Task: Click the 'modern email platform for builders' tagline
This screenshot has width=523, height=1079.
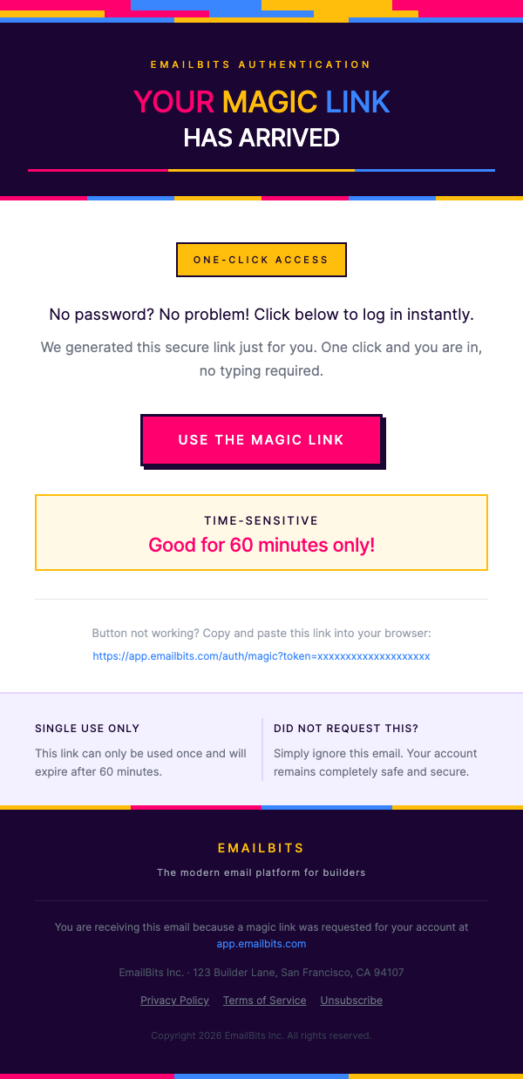Action: (261, 872)
